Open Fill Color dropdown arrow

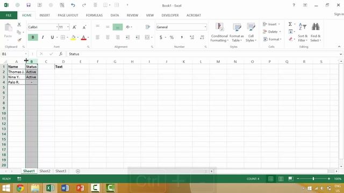[x=78, y=38]
